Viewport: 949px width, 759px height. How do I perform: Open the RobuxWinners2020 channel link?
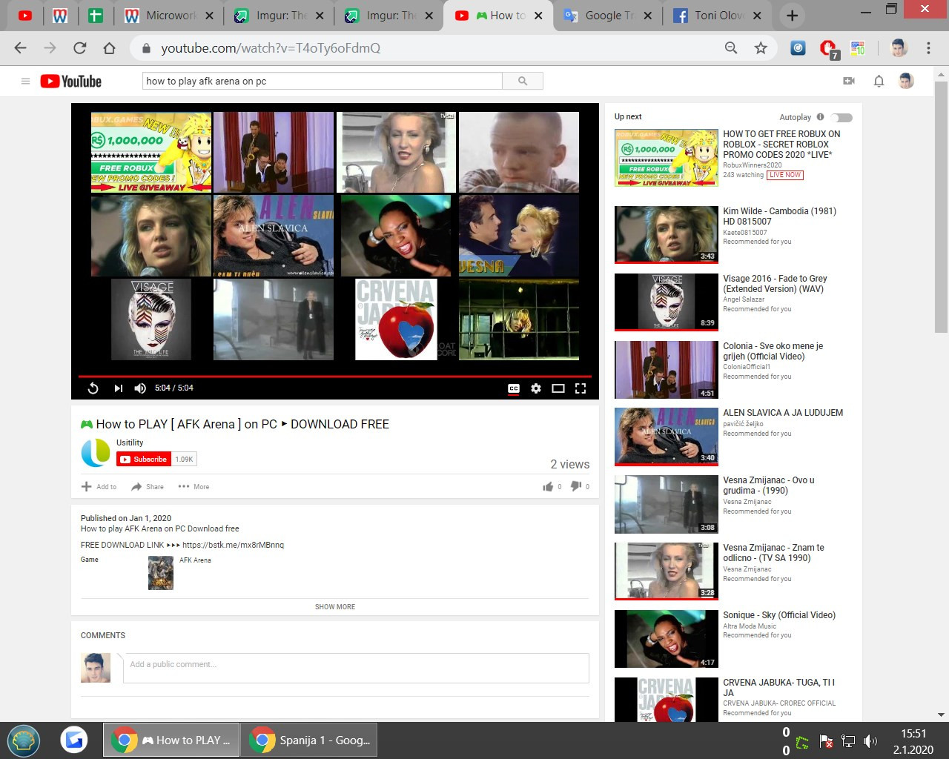click(752, 165)
